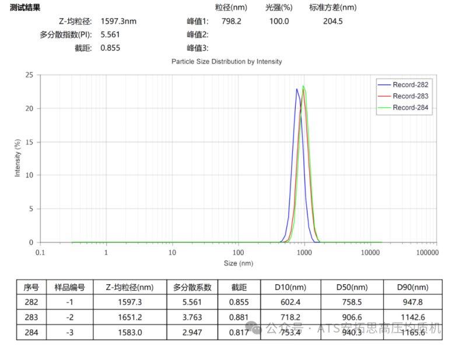This screenshot has height=346, width=455.
Task: Click the blue Record-282 legend line
Action: pos(384,85)
